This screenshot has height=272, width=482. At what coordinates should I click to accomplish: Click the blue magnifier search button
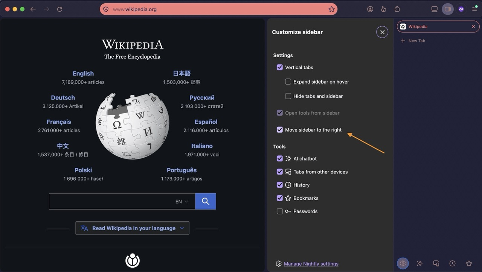click(x=206, y=201)
